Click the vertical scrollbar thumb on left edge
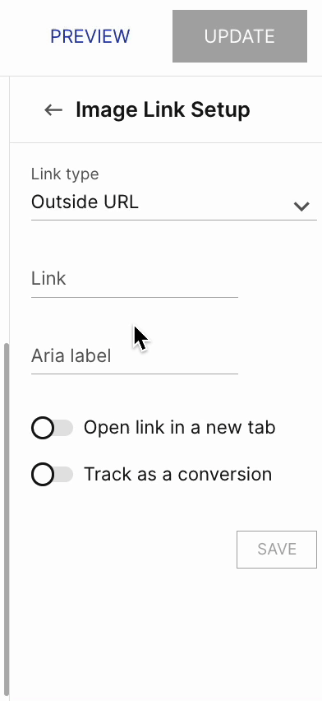Viewport: 322px width, 701px height. coord(7,519)
